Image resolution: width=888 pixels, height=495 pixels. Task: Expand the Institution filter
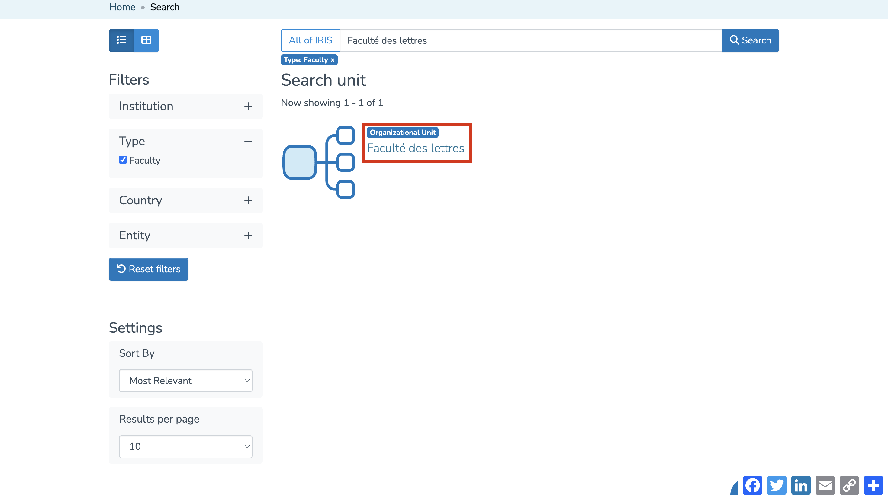248,107
